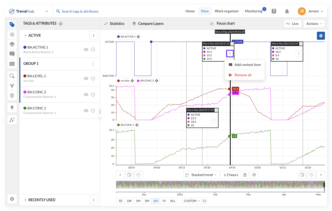Select the fingerprint icon in sidebar
Screen dimensions: 332x211
click(x=12, y=96)
